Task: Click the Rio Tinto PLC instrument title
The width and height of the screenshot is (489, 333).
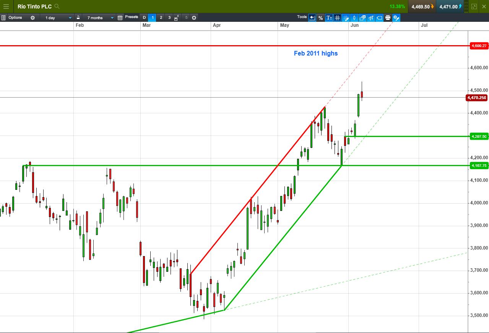Action: point(34,7)
